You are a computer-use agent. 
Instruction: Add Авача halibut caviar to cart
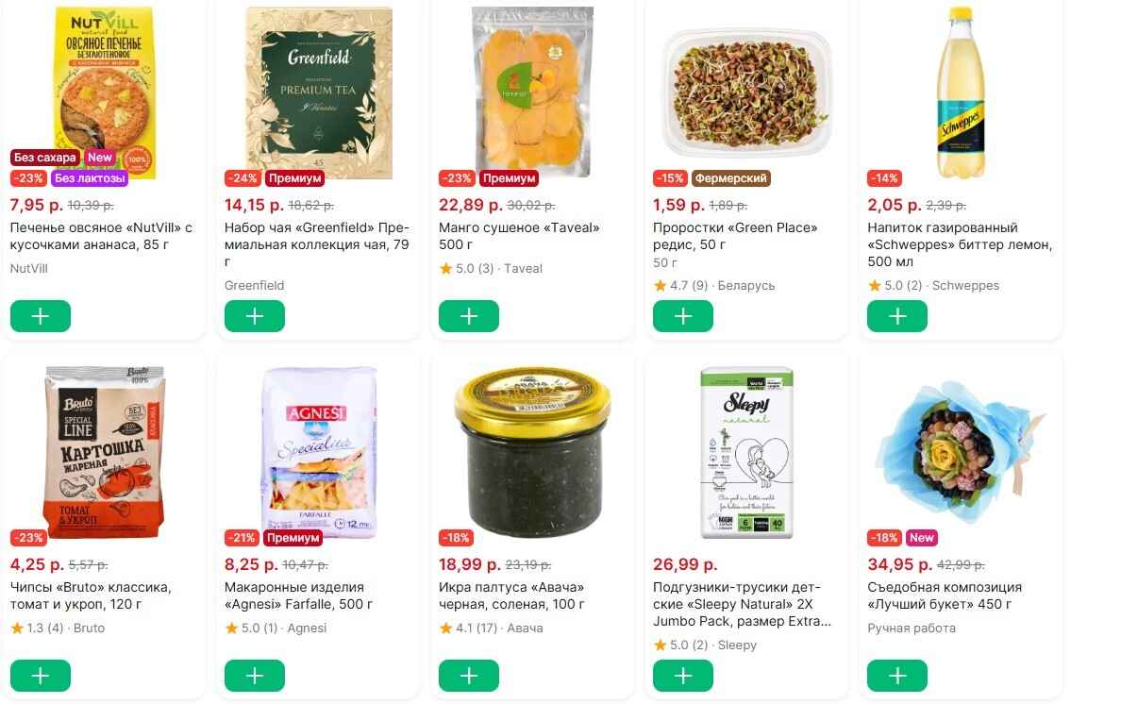[469, 676]
